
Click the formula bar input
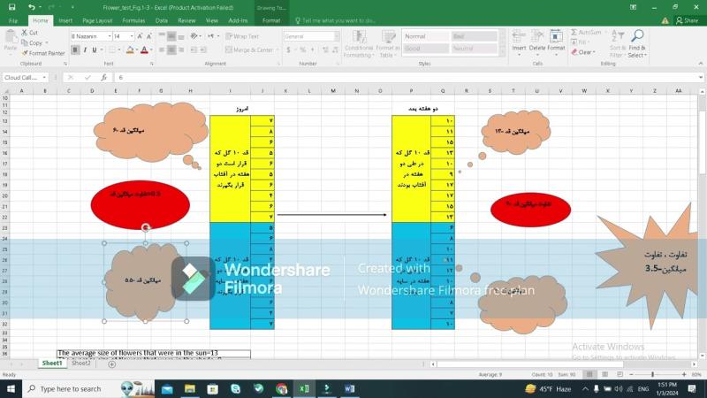pos(406,78)
